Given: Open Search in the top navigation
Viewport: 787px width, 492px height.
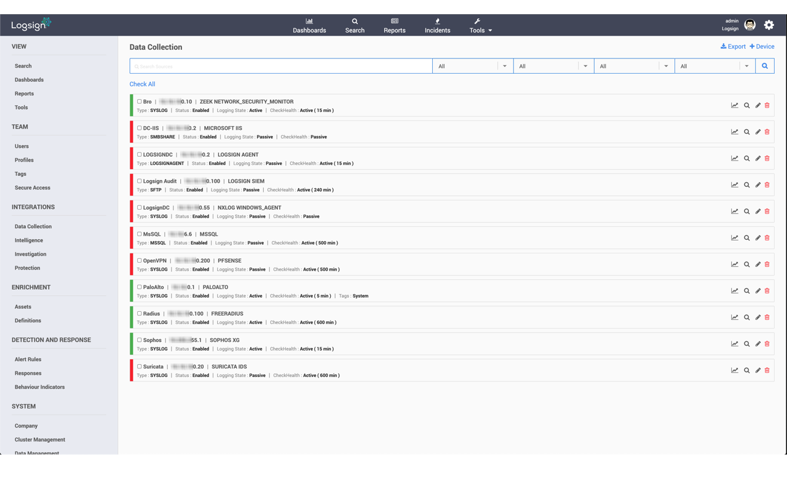Looking at the screenshot, I should point(355,25).
